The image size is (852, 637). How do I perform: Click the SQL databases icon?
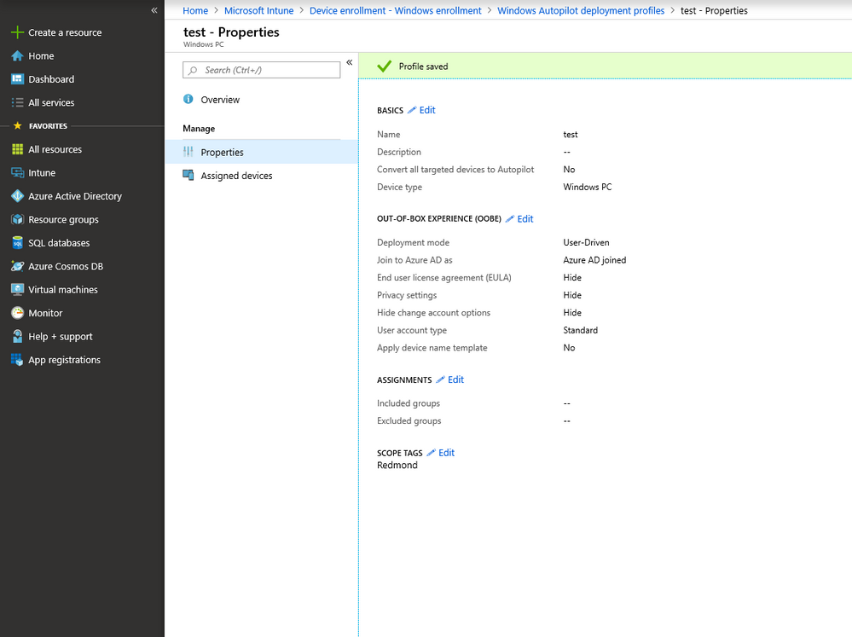17,243
